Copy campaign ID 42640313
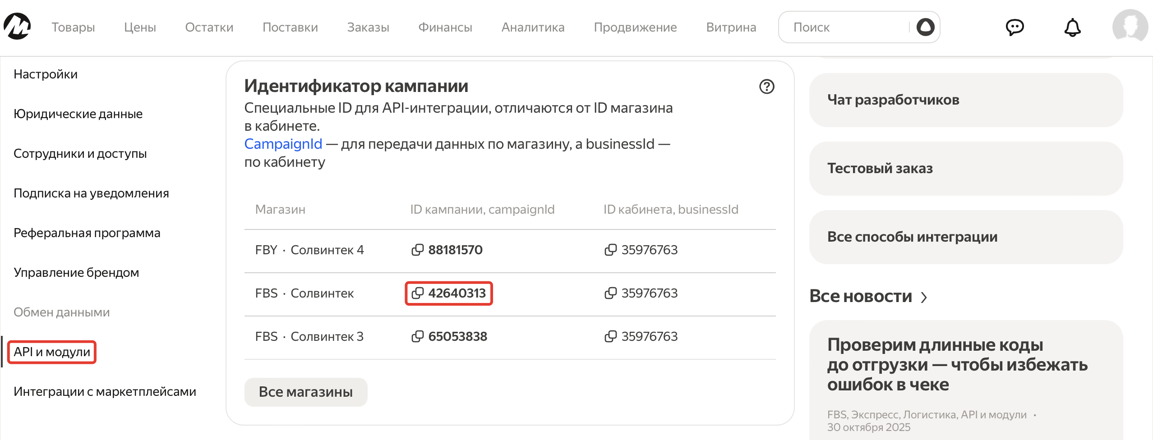Image resolution: width=1153 pixels, height=440 pixels. coord(418,293)
